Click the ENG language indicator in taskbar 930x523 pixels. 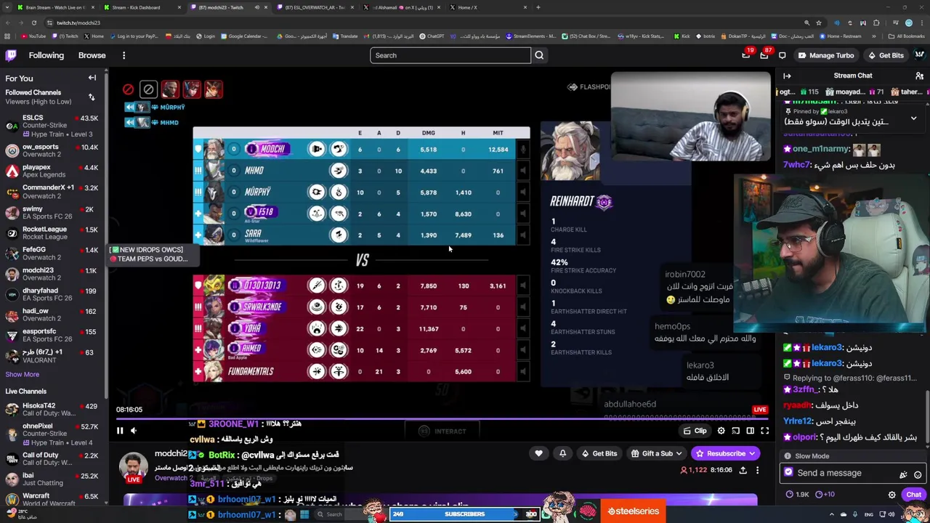(868, 514)
